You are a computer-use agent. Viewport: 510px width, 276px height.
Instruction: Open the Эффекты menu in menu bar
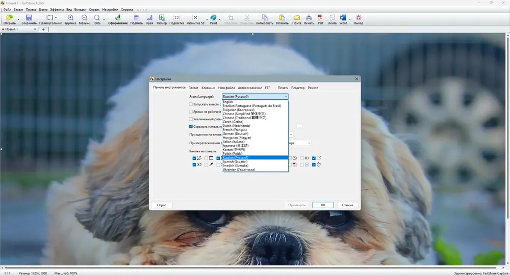57,9
